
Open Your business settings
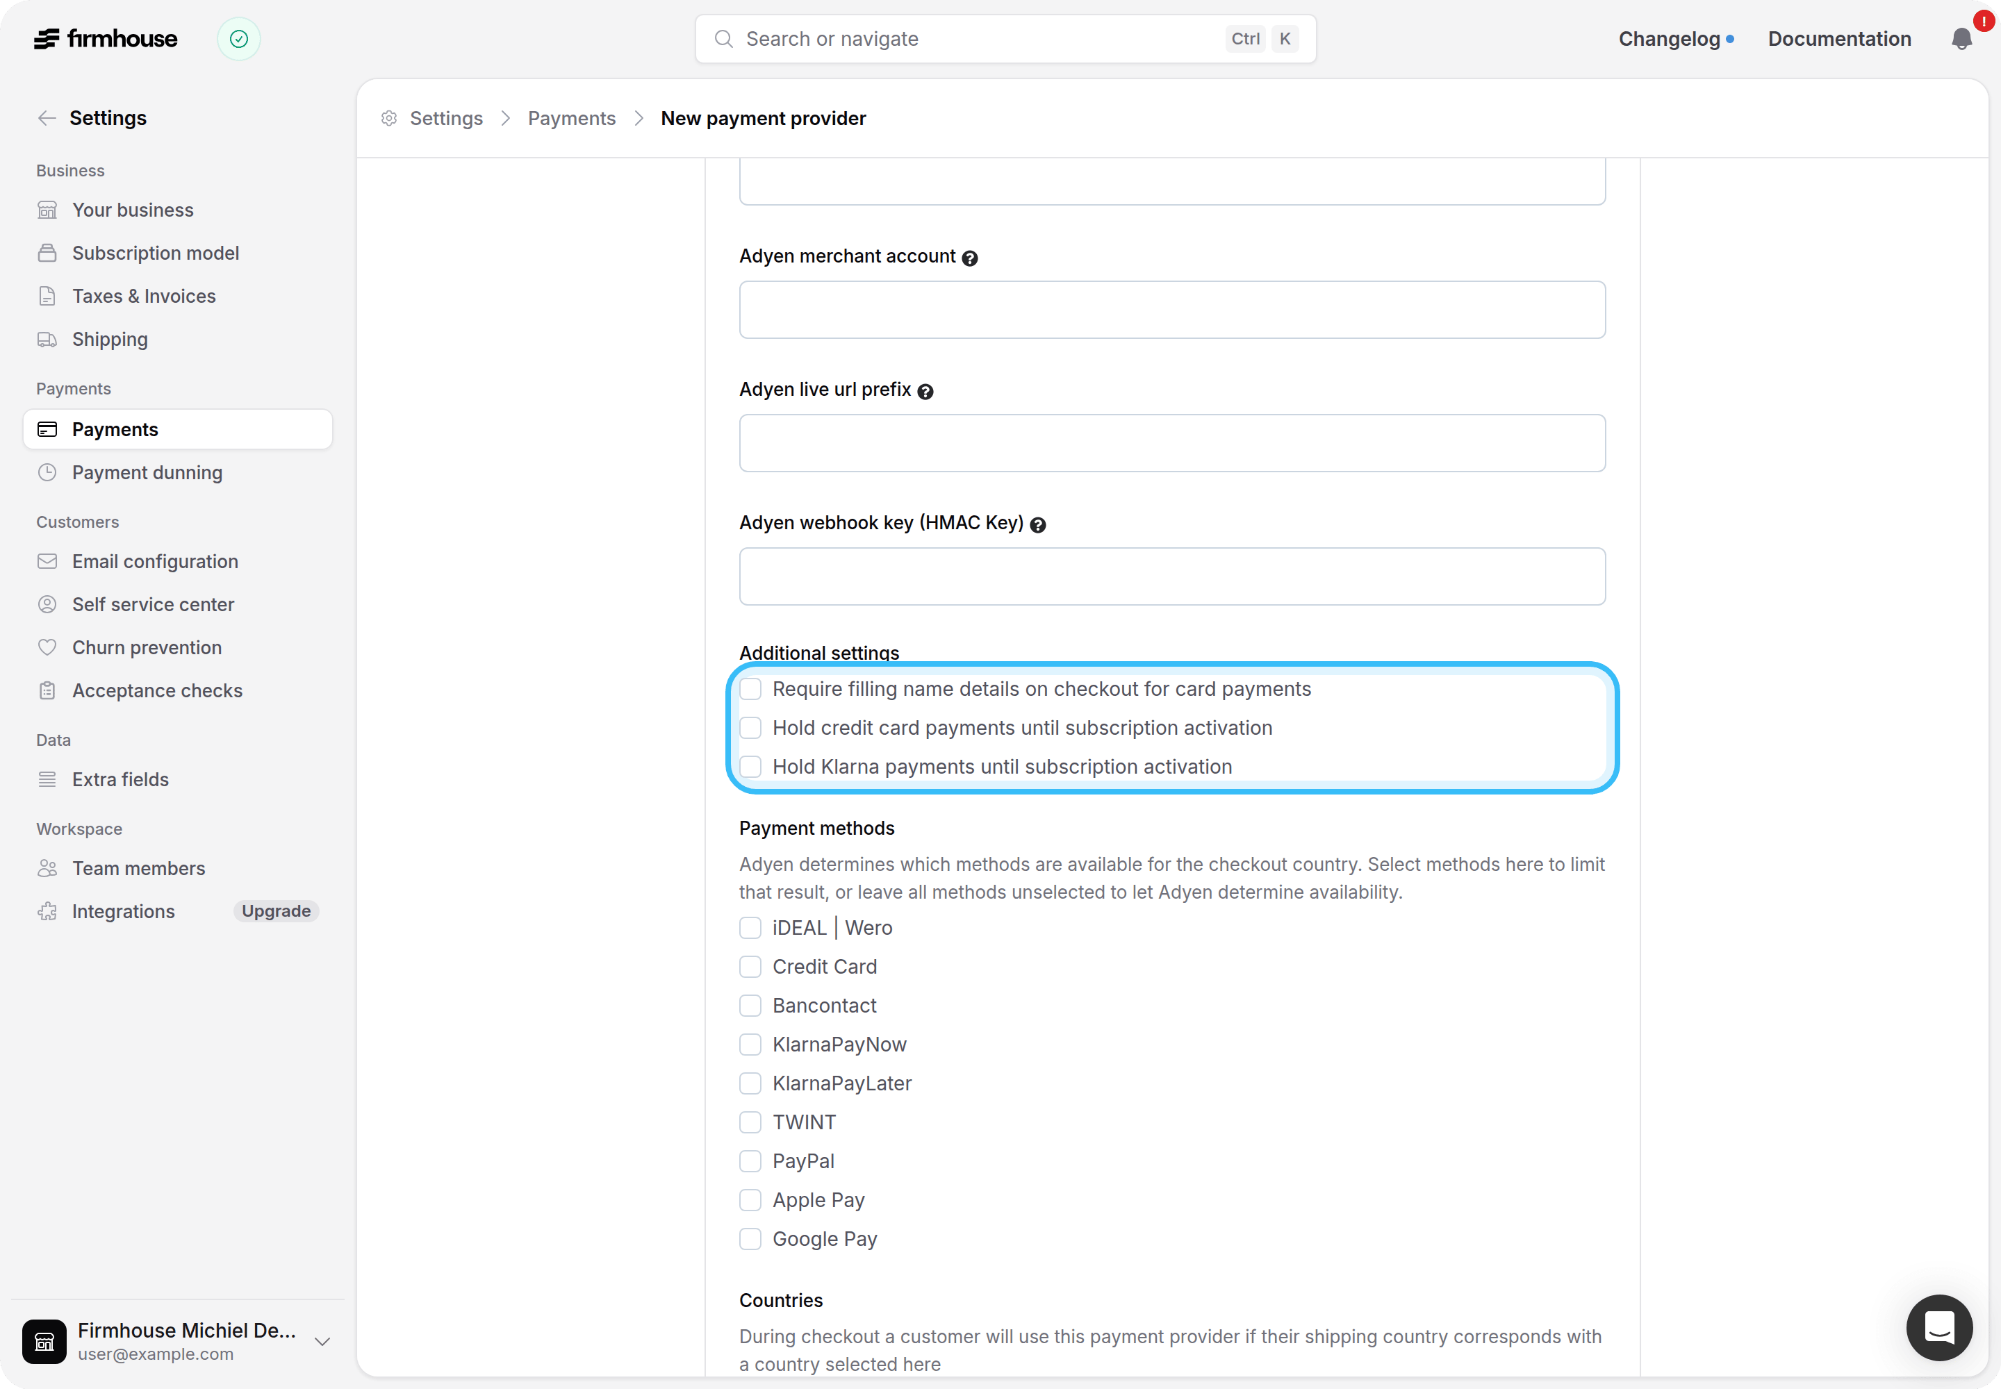tap(178, 210)
